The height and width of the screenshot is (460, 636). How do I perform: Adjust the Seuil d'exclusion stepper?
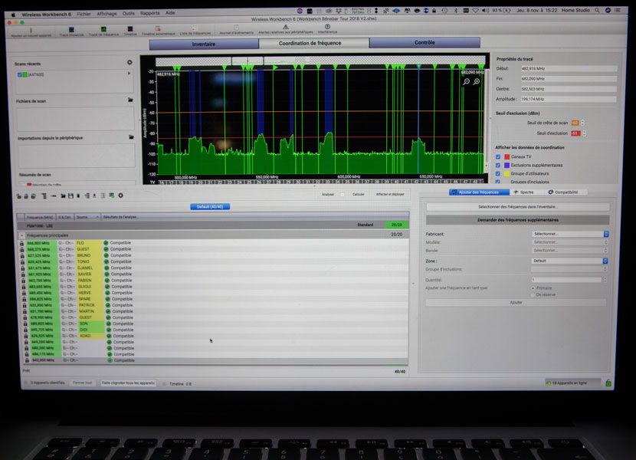click(584, 133)
